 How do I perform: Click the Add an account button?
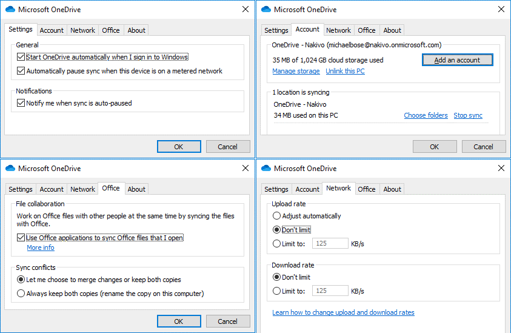point(457,60)
